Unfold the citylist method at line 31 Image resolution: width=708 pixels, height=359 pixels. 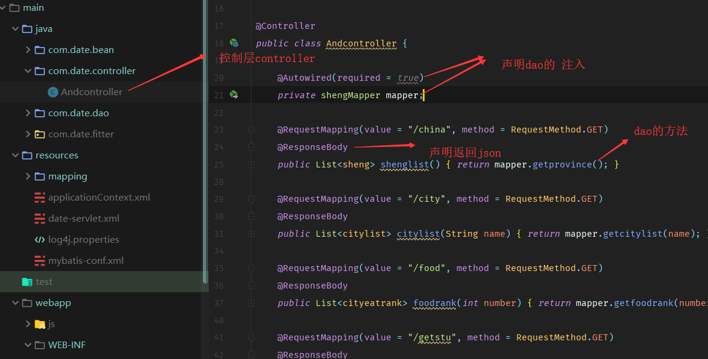(251, 234)
